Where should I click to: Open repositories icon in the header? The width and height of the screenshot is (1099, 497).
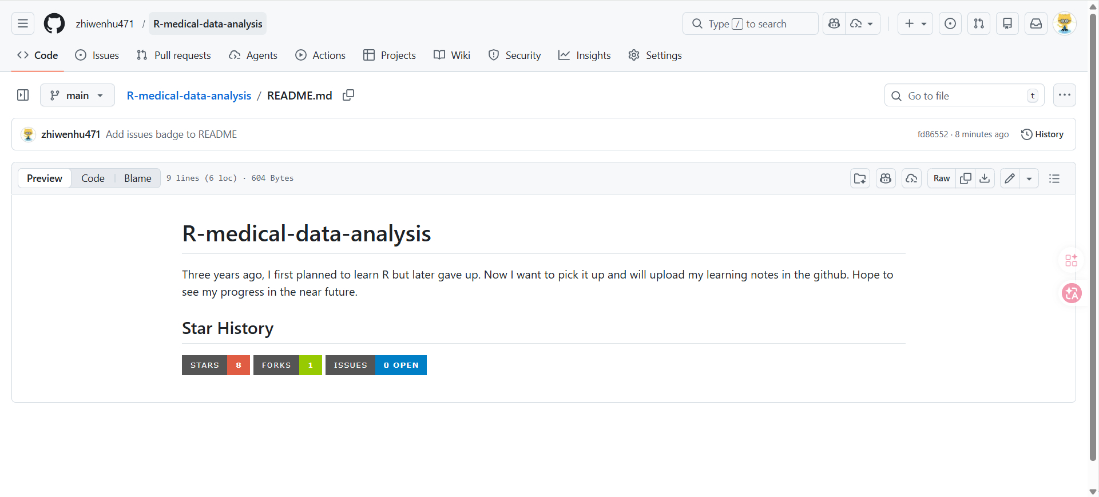1007,23
